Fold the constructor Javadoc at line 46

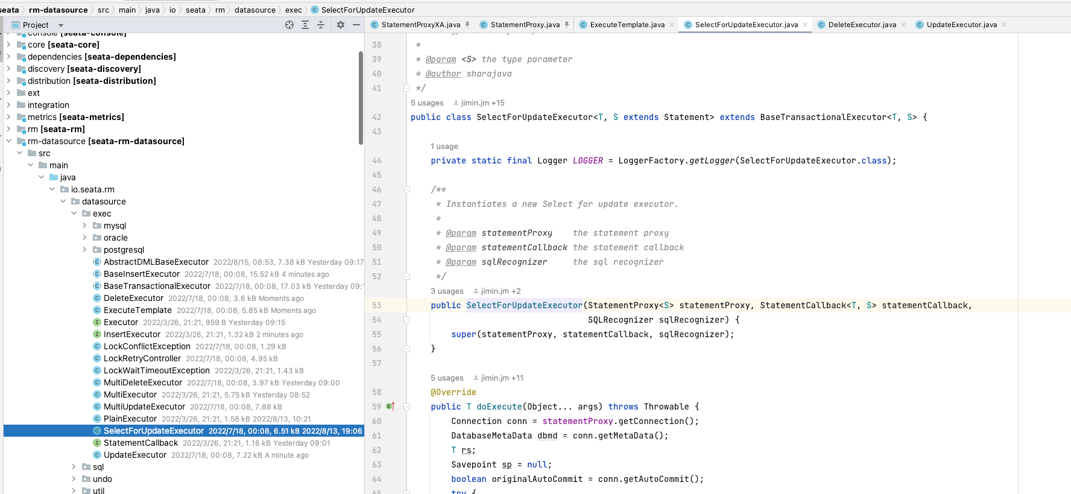[406, 189]
